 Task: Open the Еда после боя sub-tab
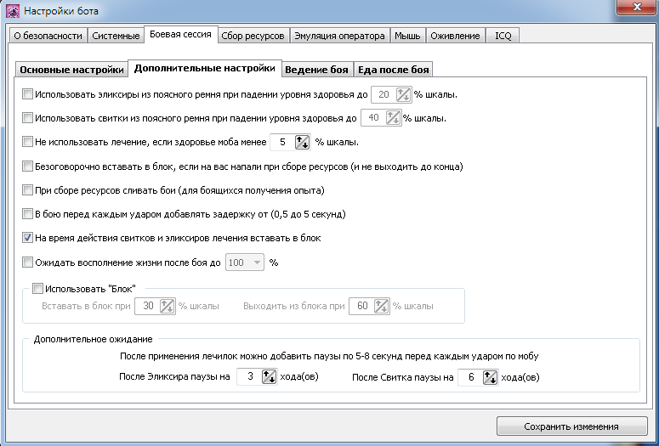(394, 70)
